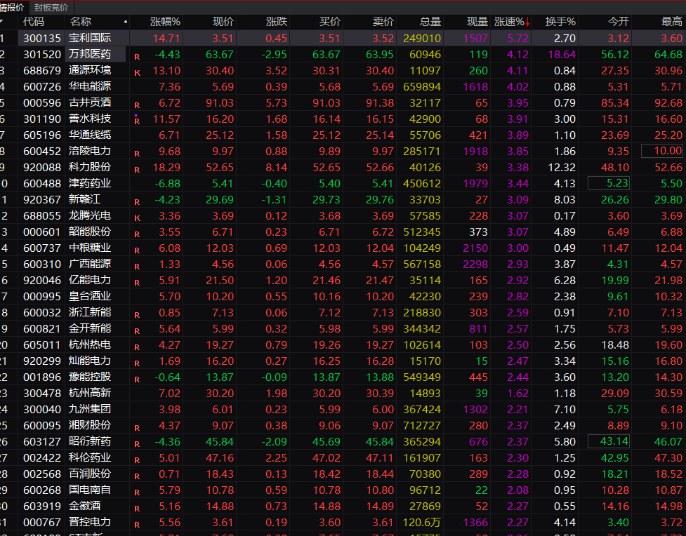This screenshot has height=536, width=686.
Task: Click the R marker beside 杭州热电
Action: click(x=137, y=347)
